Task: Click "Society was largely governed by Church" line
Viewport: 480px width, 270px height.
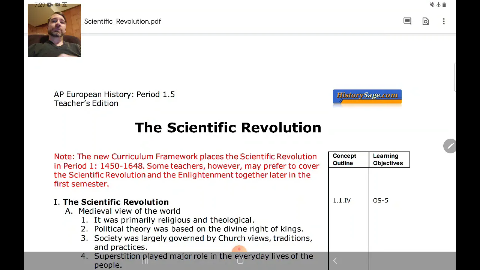Action: click(x=203, y=238)
